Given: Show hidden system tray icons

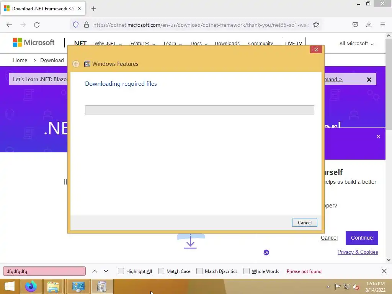Looking at the screenshot, I should [x=328, y=287].
